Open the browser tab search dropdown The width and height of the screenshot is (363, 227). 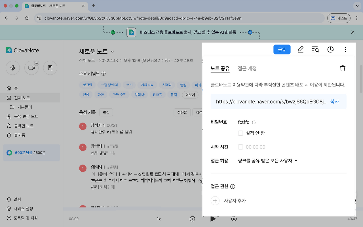[357, 6]
